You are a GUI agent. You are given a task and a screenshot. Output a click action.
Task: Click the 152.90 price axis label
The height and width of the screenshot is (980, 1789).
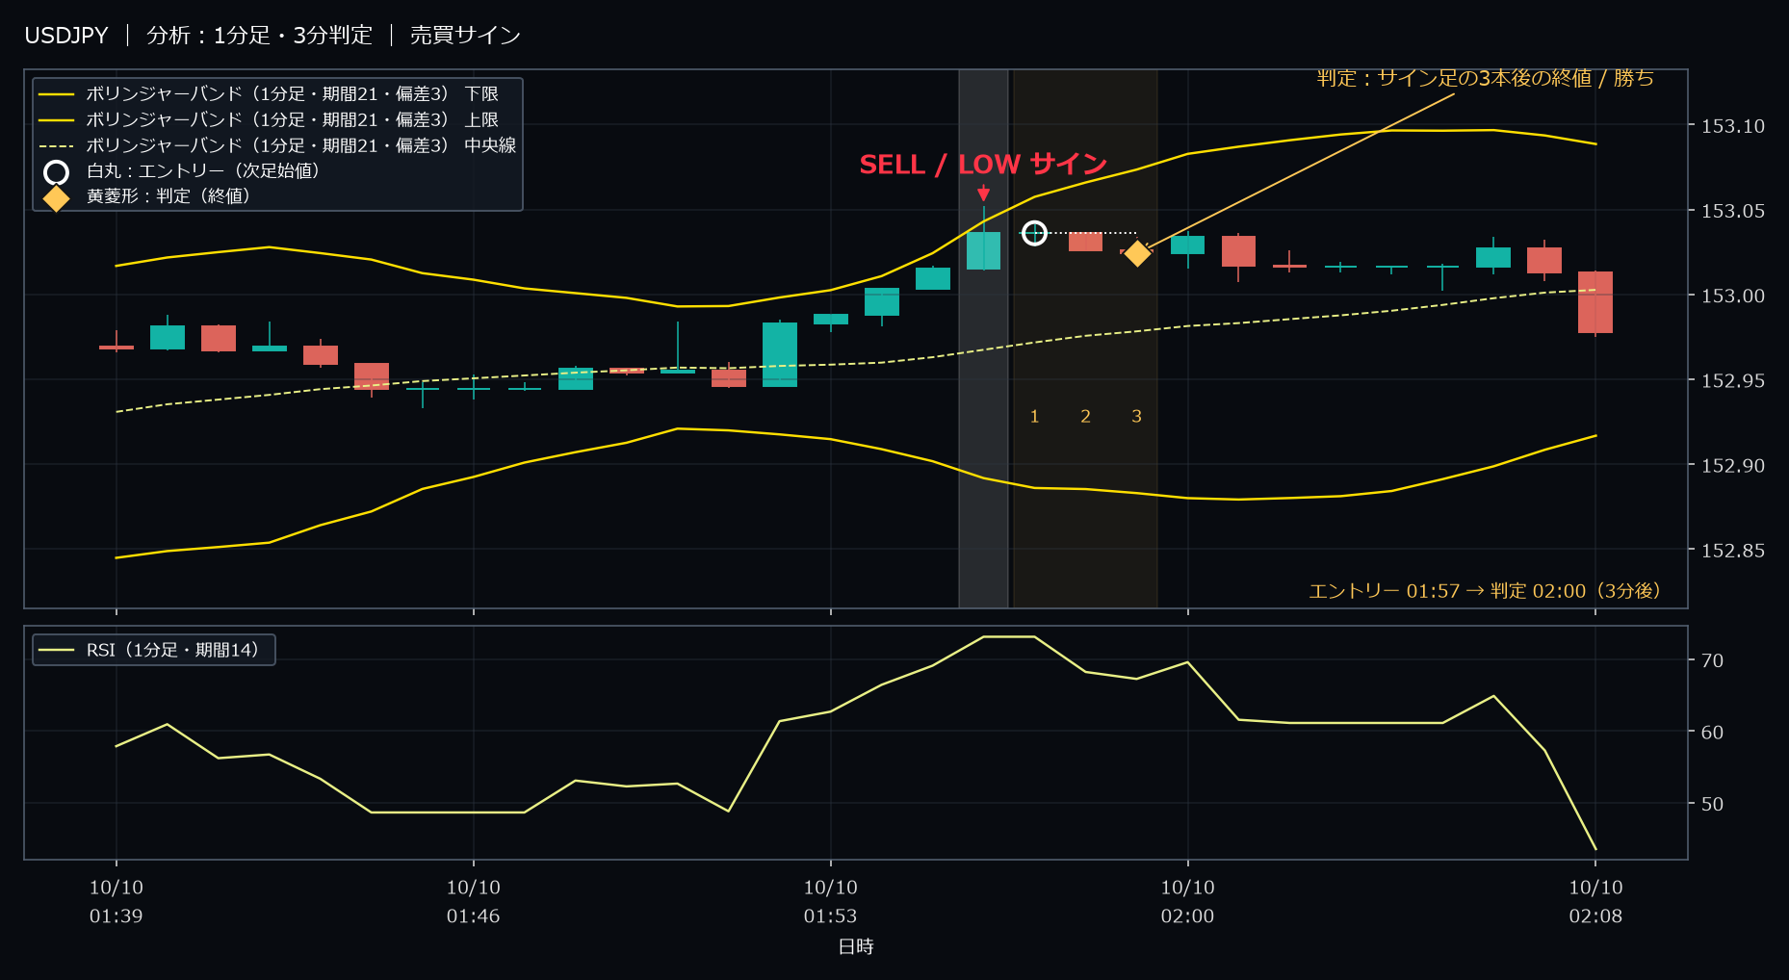point(1733,465)
